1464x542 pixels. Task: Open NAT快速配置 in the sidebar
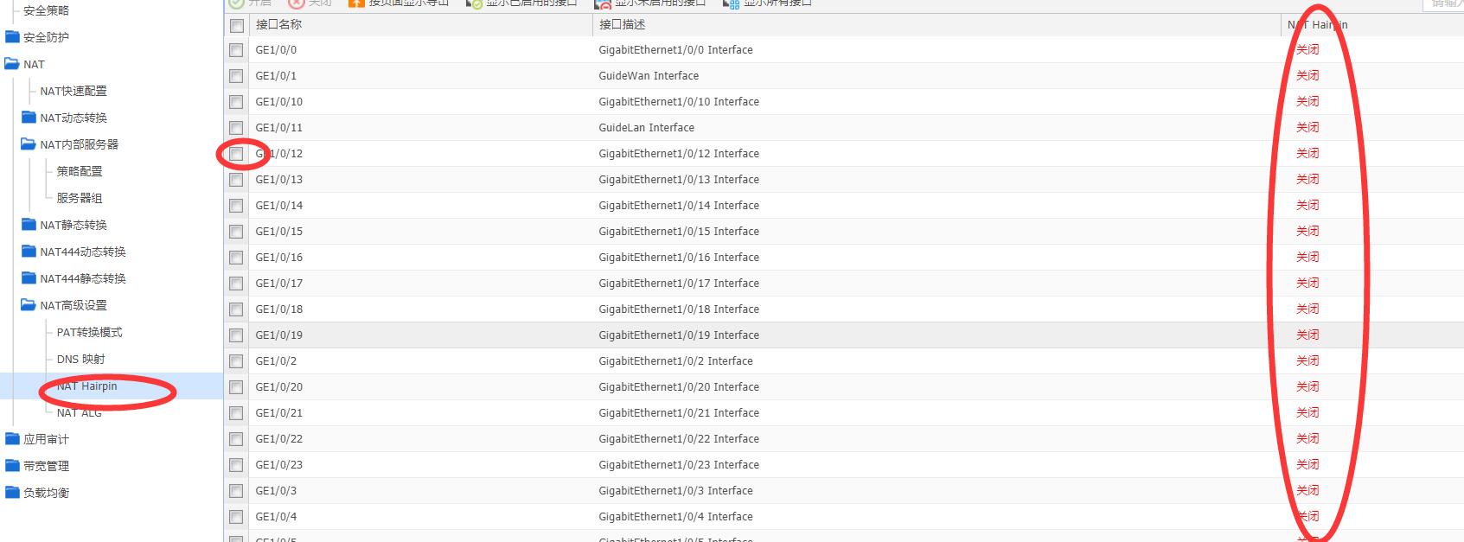[x=74, y=91]
